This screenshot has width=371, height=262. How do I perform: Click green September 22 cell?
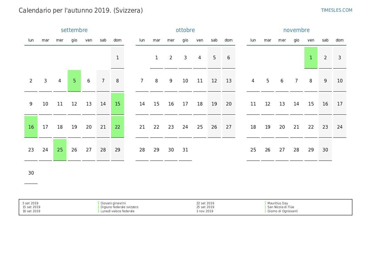[x=117, y=127]
